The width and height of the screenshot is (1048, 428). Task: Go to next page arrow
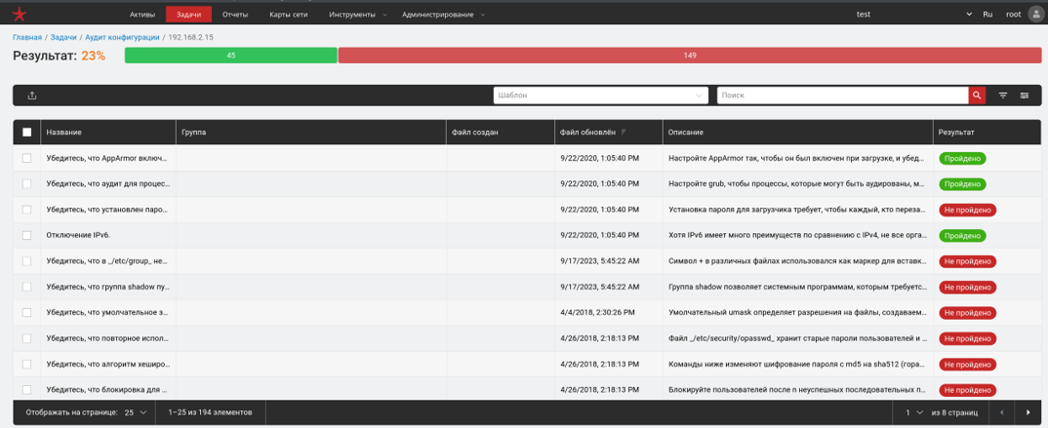click(1028, 412)
